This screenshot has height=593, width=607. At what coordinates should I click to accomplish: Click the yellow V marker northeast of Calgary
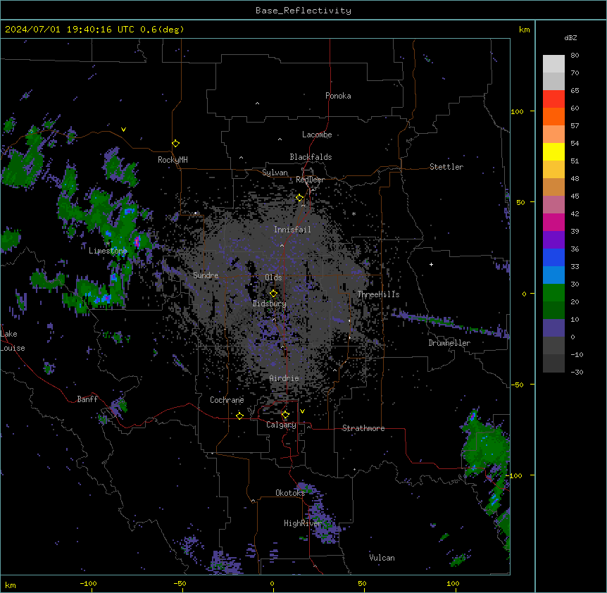tap(302, 411)
